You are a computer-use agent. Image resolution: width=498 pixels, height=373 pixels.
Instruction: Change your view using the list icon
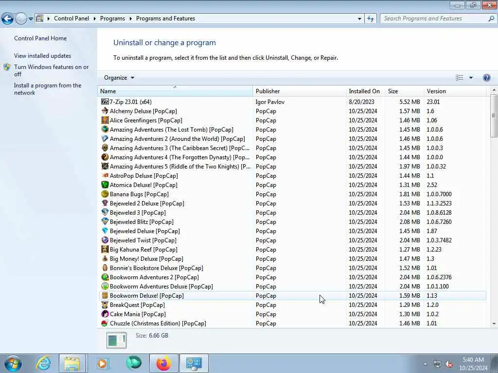tap(459, 78)
